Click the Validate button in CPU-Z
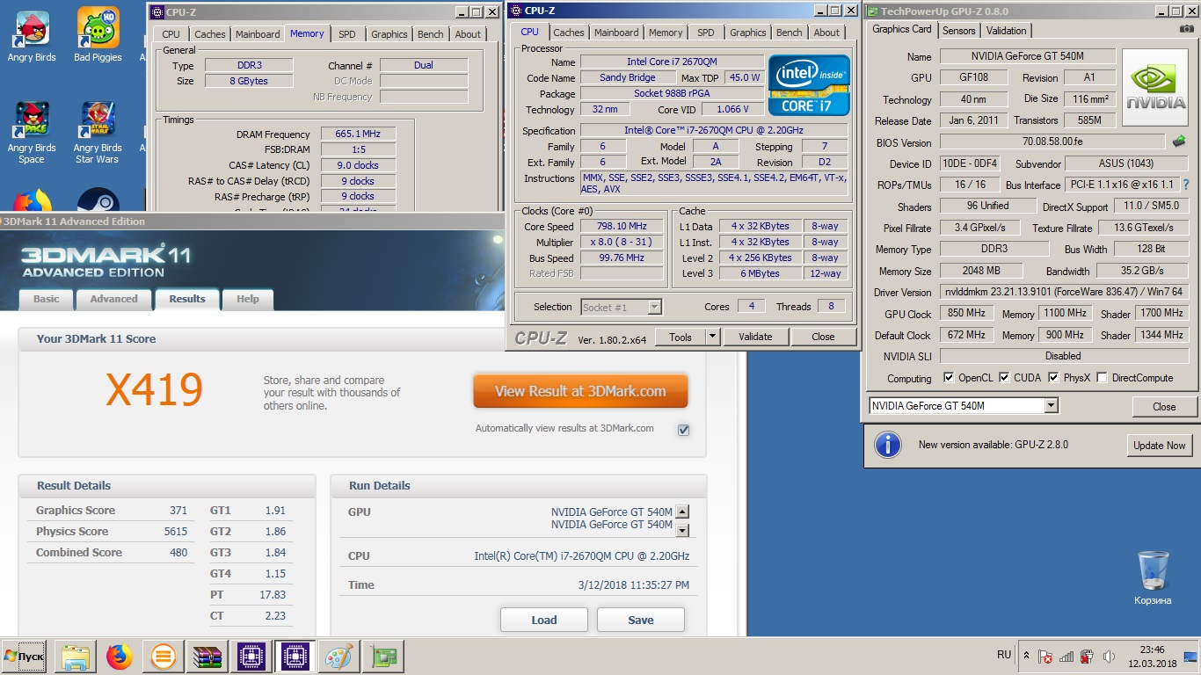This screenshot has height=675, width=1201. [755, 337]
